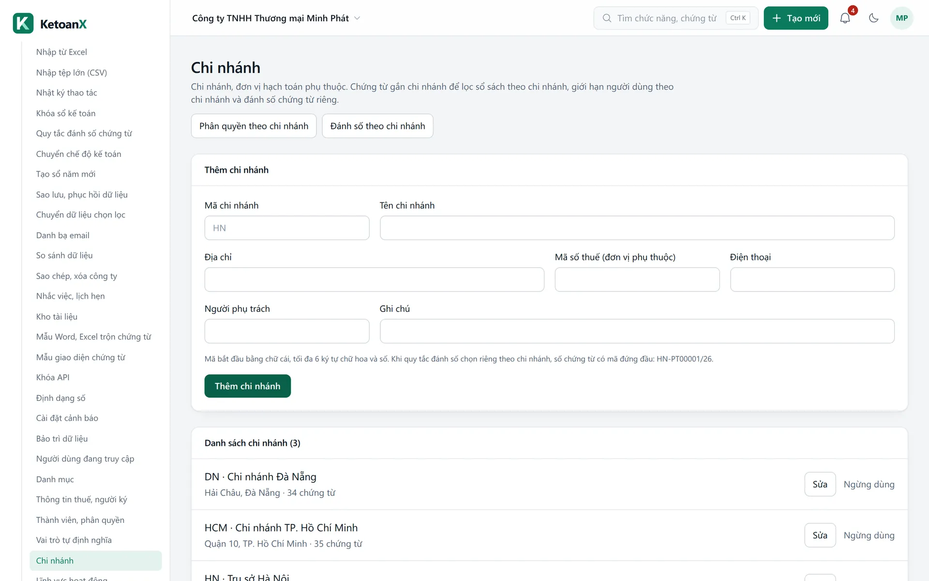Go to Danh bạ email
Viewport: 929px width, 581px height.
pyautogui.click(x=96, y=235)
